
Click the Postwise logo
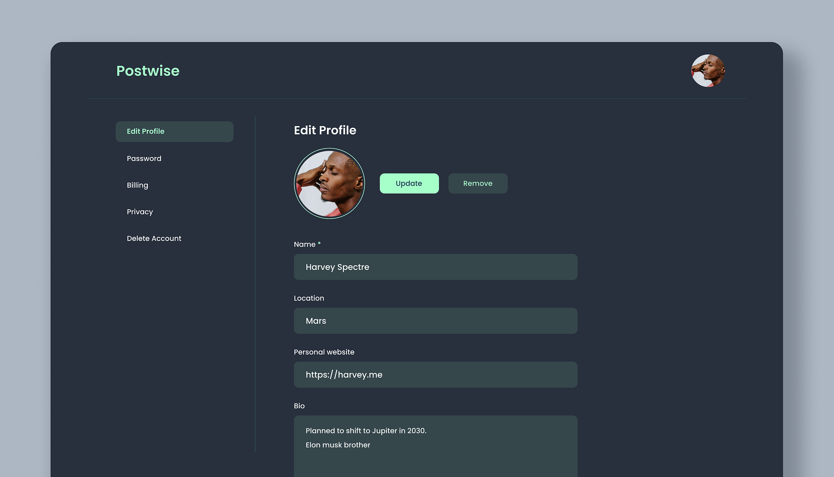[148, 71]
